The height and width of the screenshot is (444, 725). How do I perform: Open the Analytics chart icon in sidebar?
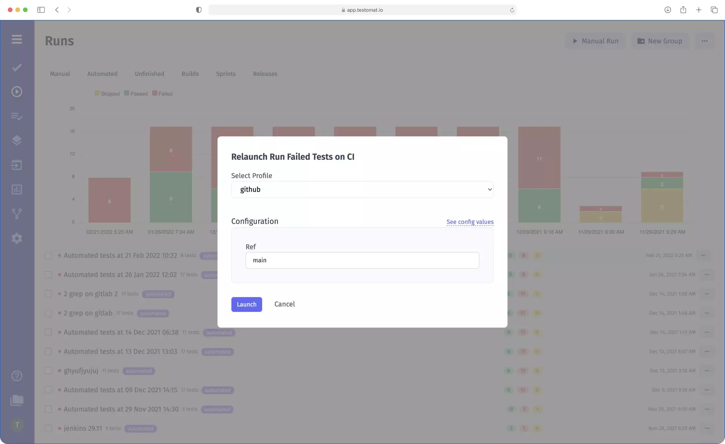(x=17, y=190)
